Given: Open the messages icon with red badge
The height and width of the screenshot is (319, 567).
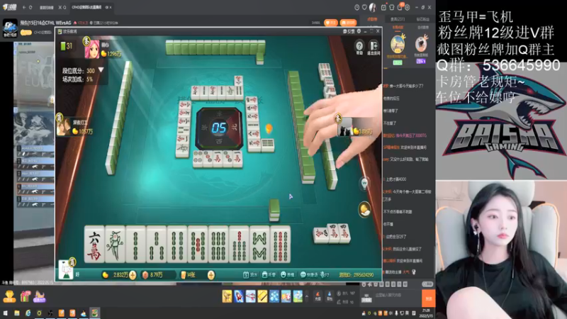Looking at the screenshot, I should click(x=400, y=7).
